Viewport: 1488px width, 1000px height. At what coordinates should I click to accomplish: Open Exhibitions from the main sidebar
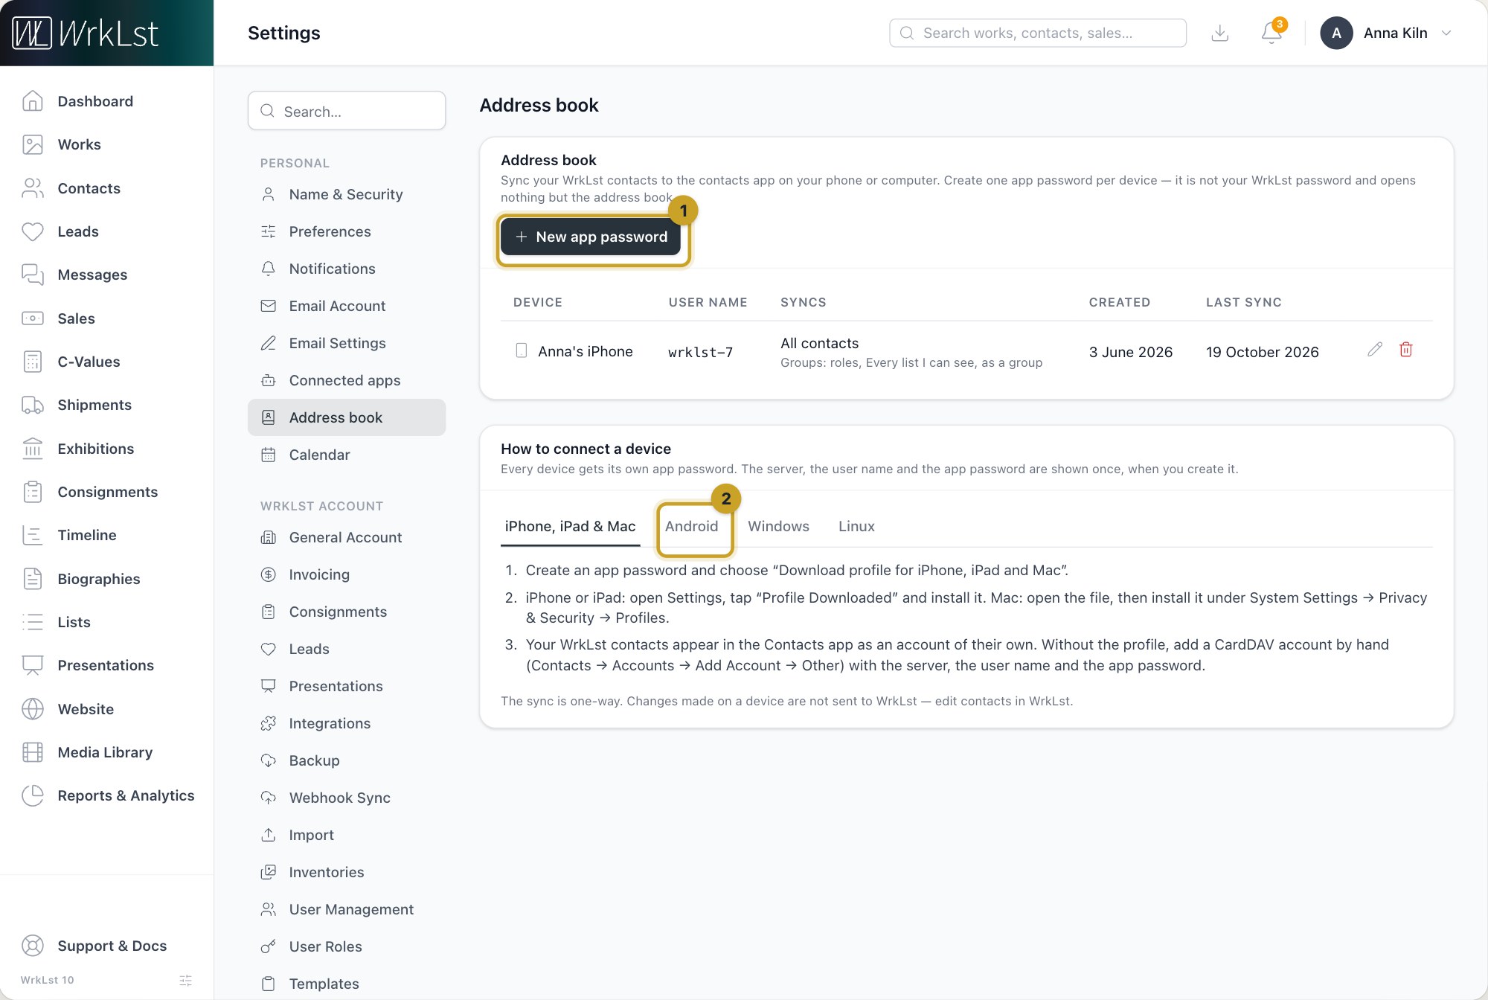[x=95, y=449]
